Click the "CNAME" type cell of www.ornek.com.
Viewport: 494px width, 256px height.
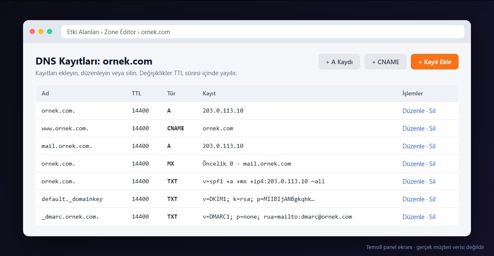176,129
